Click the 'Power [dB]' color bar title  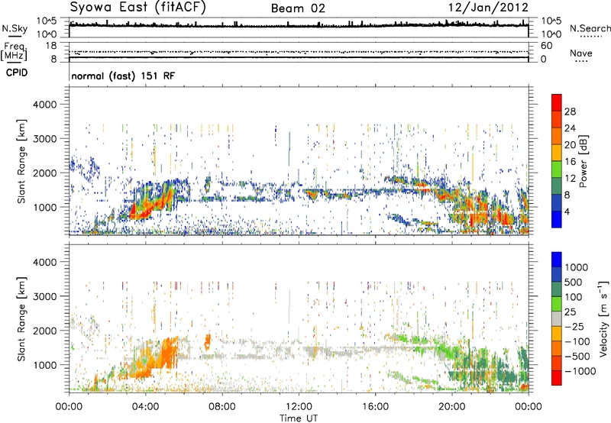(x=583, y=161)
